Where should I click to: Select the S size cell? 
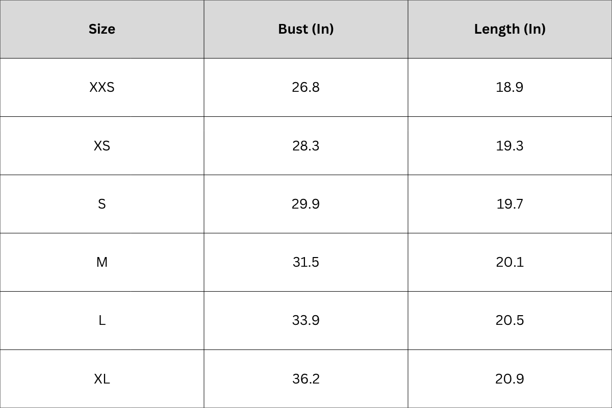click(102, 204)
